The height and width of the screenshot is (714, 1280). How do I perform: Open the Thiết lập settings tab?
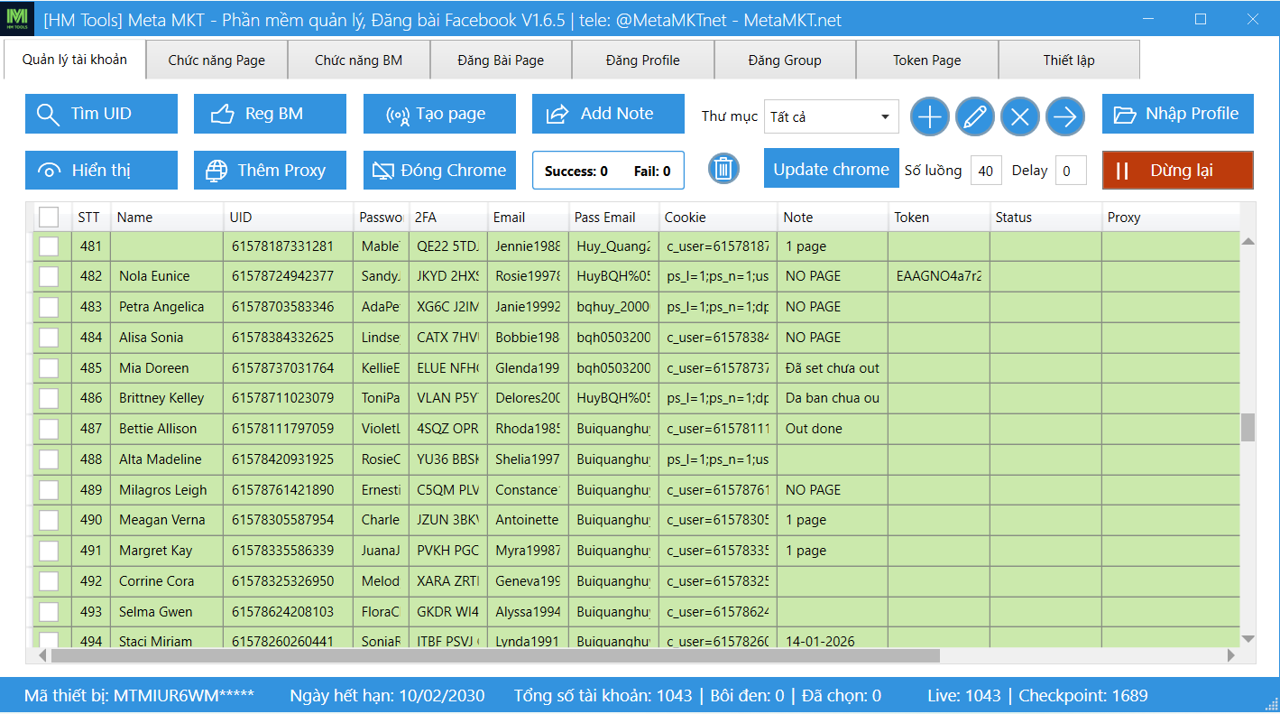coord(1069,60)
